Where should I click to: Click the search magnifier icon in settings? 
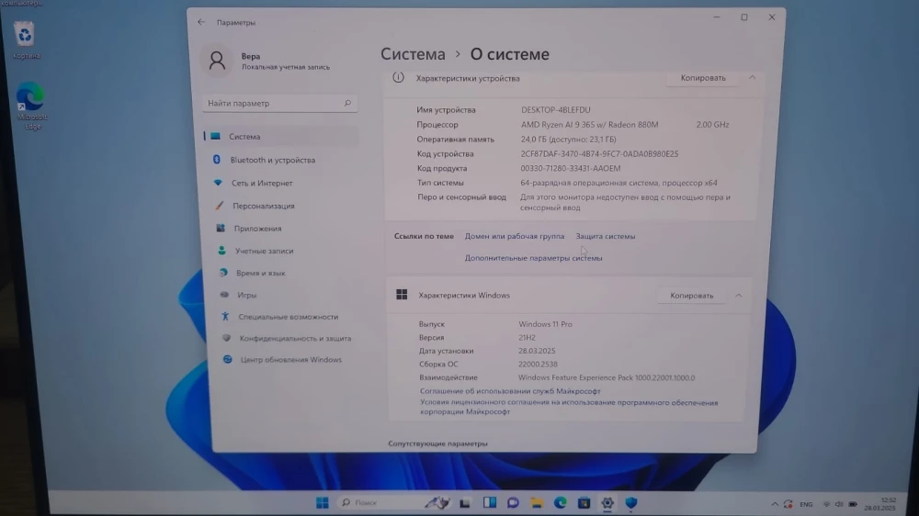point(347,103)
